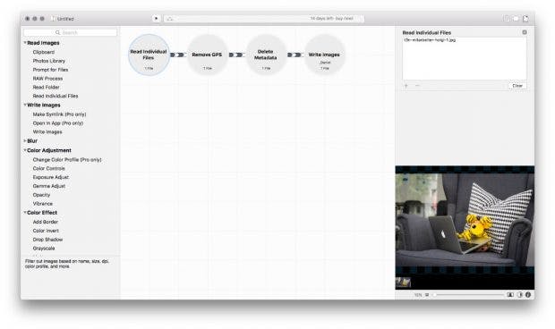This screenshot has height=329, width=555.
Task: Expand the Blur category
Action: click(x=25, y=140)
